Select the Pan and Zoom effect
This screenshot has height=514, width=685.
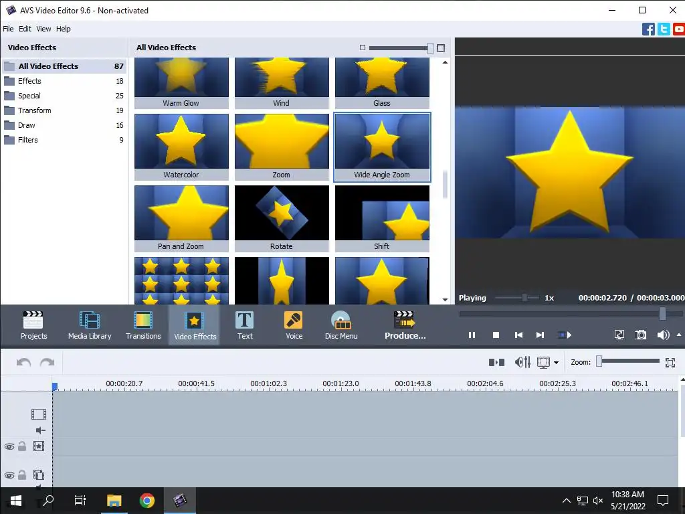[x=181, y=219]
